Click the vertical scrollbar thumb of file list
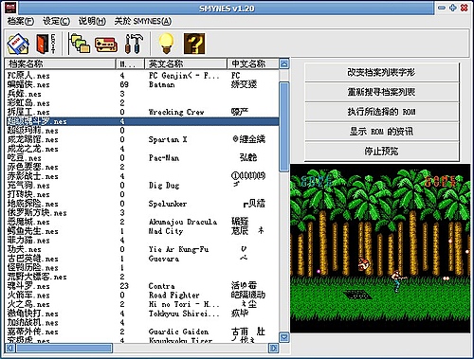The width and height of the screenshot is (474, 359). point(284,127)
